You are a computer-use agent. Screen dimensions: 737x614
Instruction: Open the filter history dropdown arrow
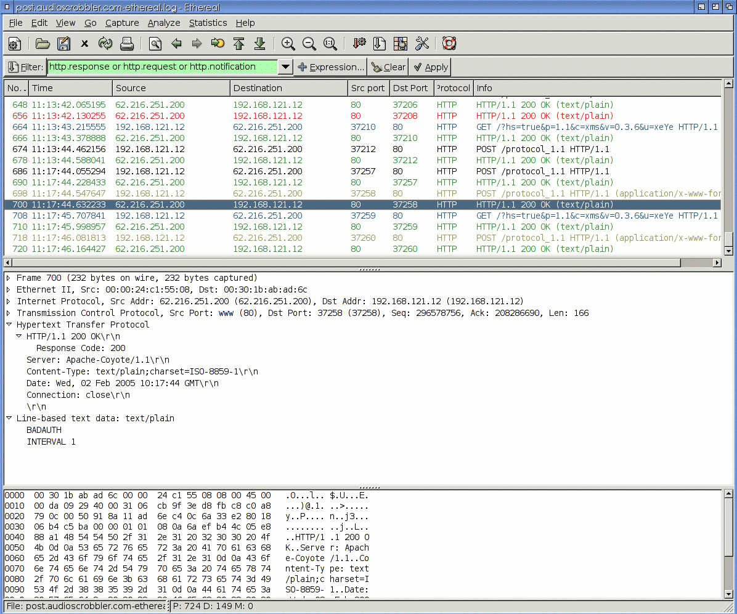coord(285,67)
